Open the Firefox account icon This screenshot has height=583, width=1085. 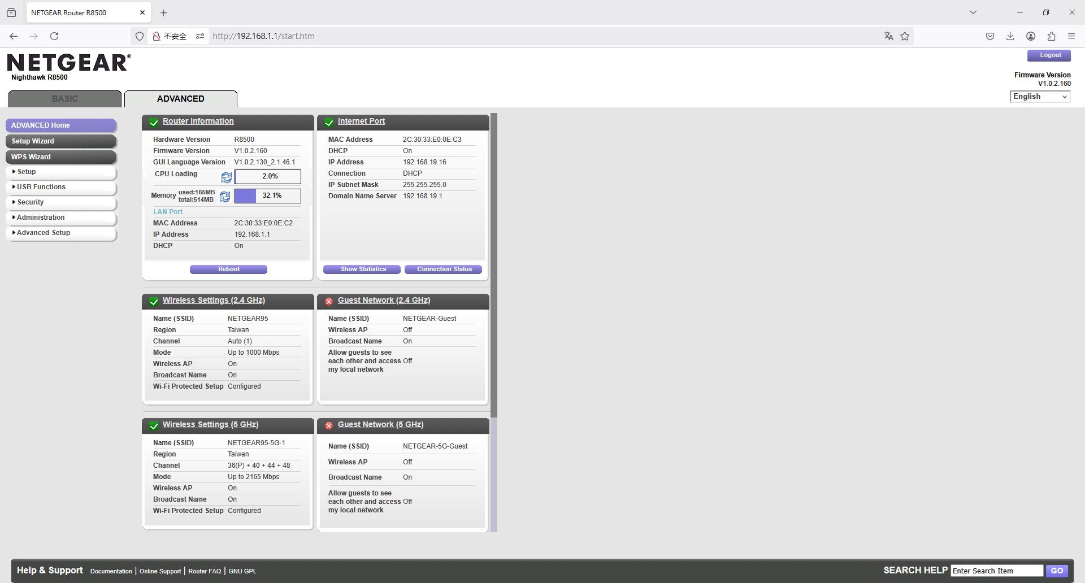pyautogui.click(x=1031, y=36)
